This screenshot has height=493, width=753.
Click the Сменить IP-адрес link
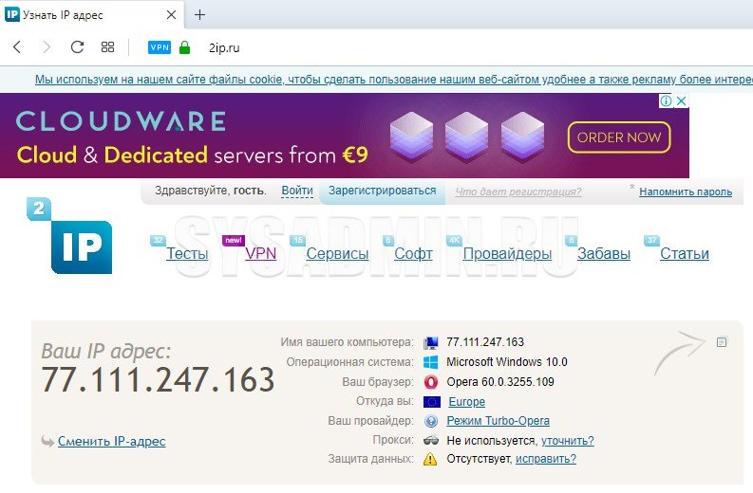pos(111,441)
